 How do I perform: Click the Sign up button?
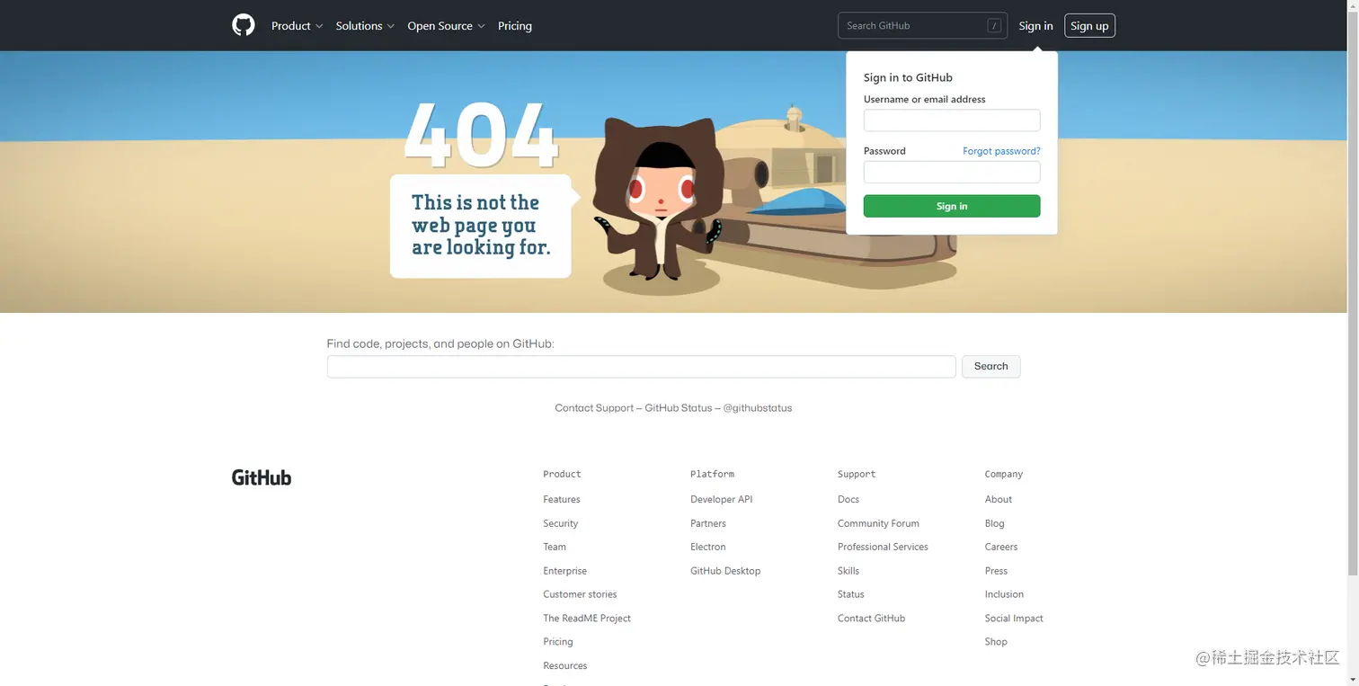point(1089,26)
